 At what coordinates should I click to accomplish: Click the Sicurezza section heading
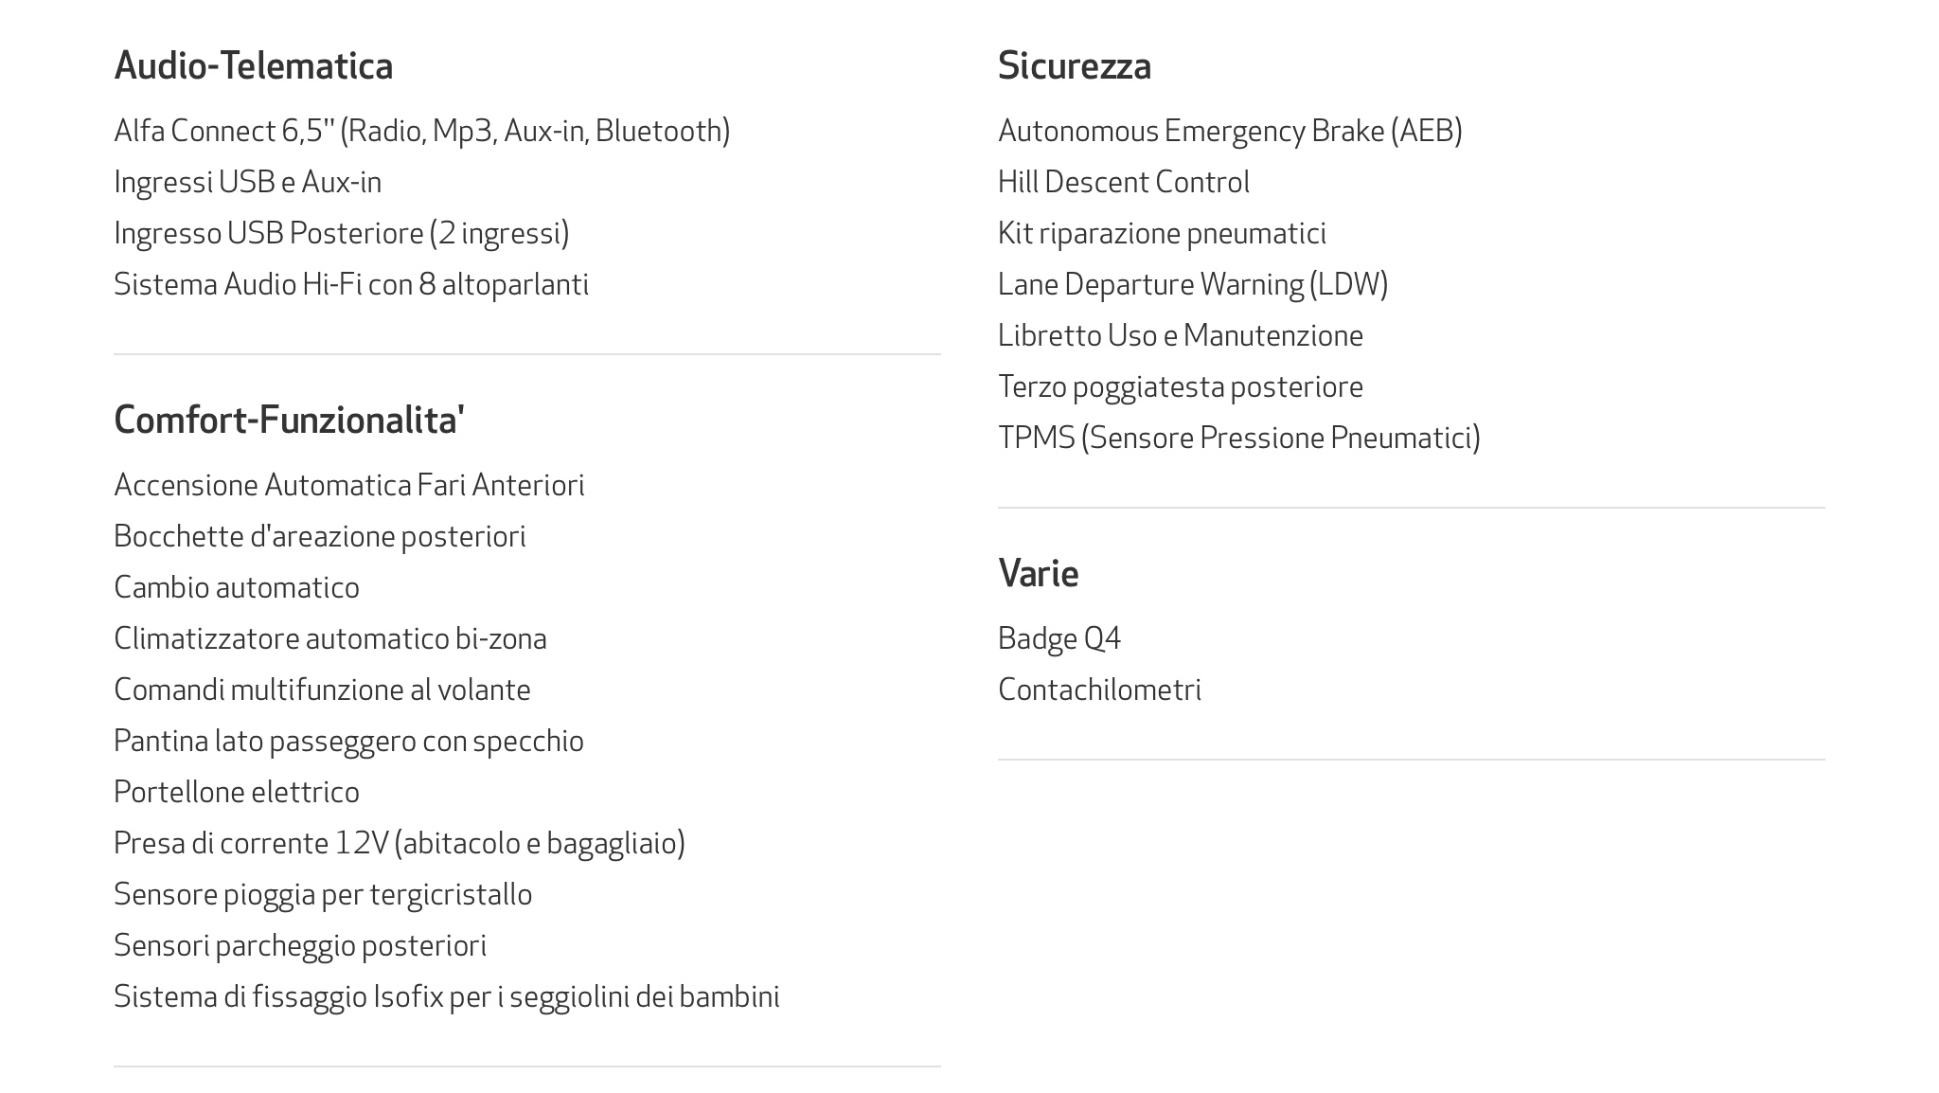1075,65
